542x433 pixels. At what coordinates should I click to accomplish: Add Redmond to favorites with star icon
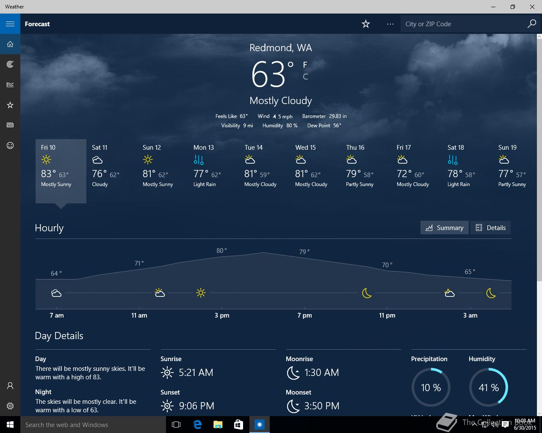click(x=366, y=24)
